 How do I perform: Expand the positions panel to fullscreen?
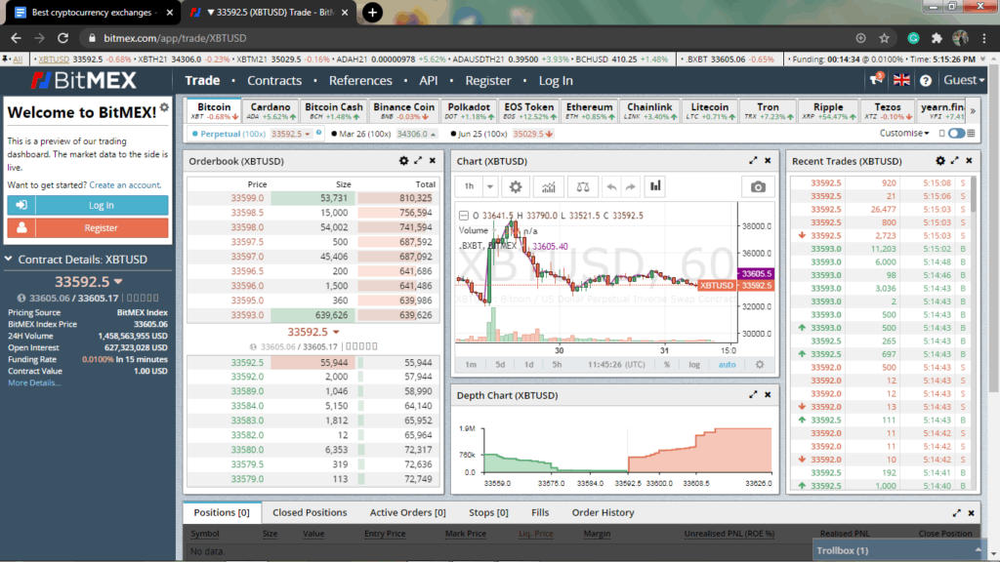point(957,513)
